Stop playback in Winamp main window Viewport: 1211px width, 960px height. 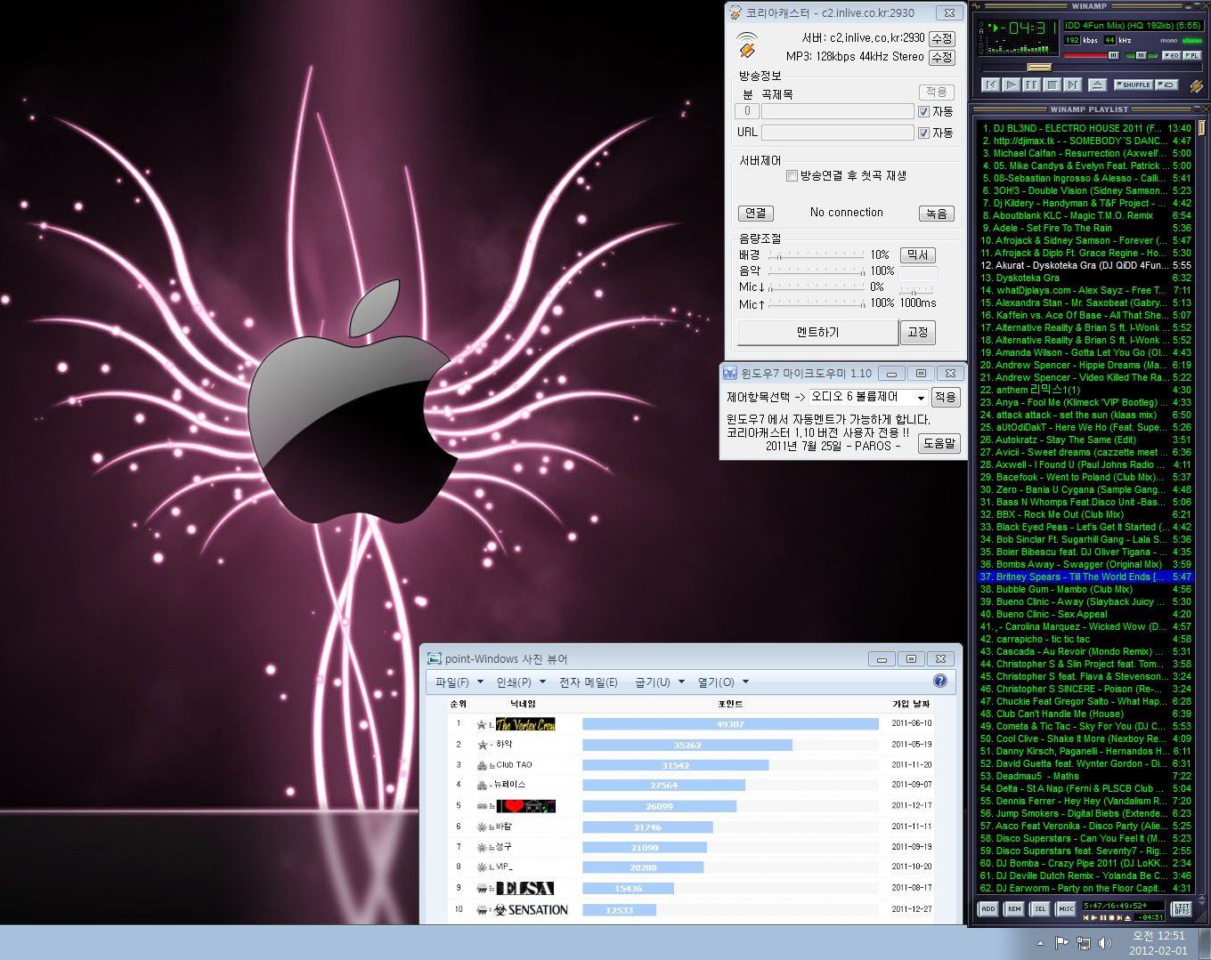(x=1052, y=85)
